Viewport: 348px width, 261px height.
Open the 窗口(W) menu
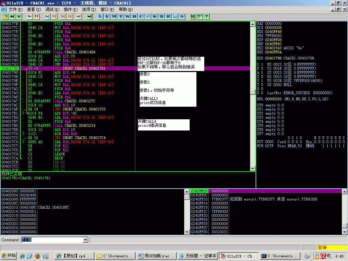107,9
